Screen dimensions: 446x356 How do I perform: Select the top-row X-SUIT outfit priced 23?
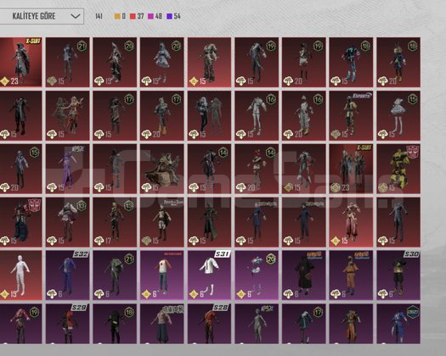point(20,62)
